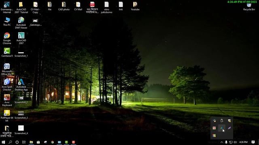The width and height of the screenshot is (259, 145).
Task: Open taskbar Search magnifier
Action: click(x=10, y=142)
